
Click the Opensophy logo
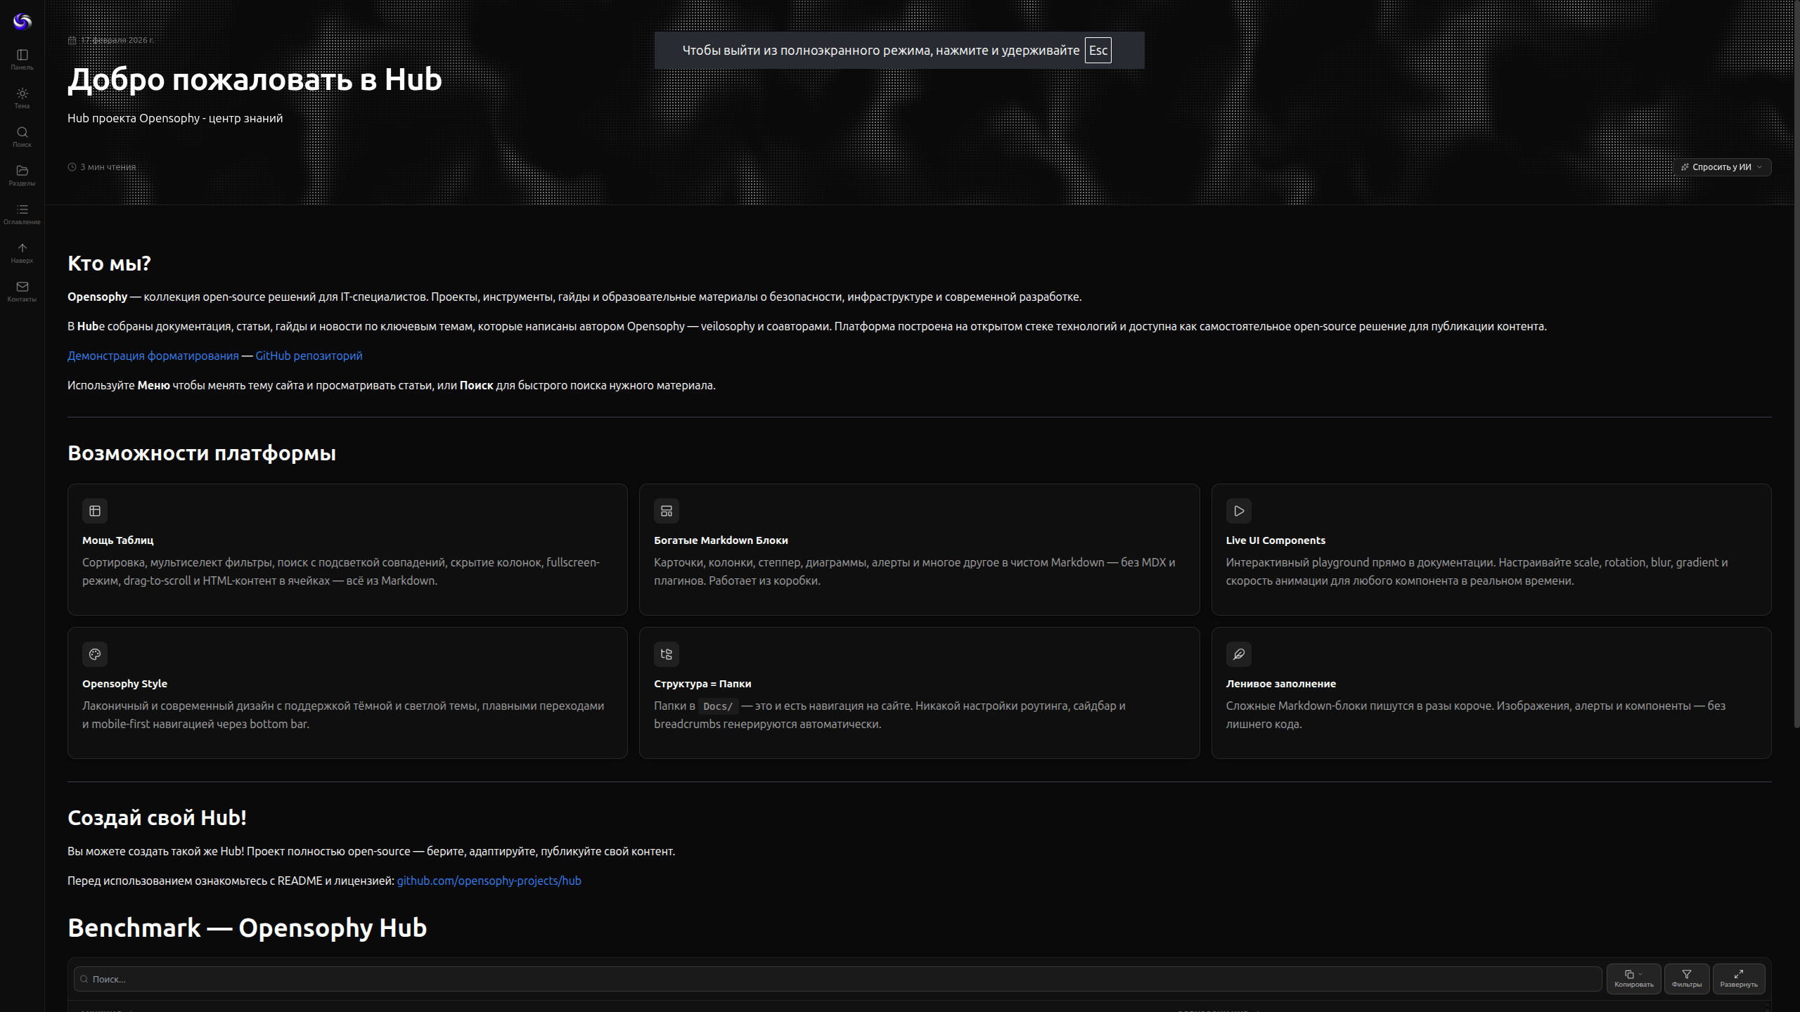point(22,21)
